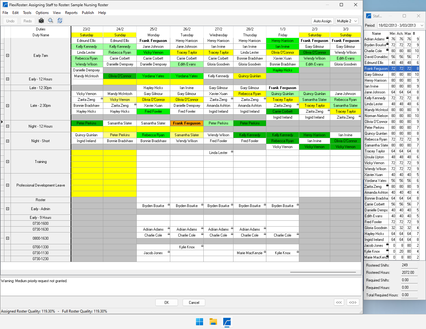Select Frank Ferguson row in staff list
This screenshot has height=329, width=426.
(376, 69)
